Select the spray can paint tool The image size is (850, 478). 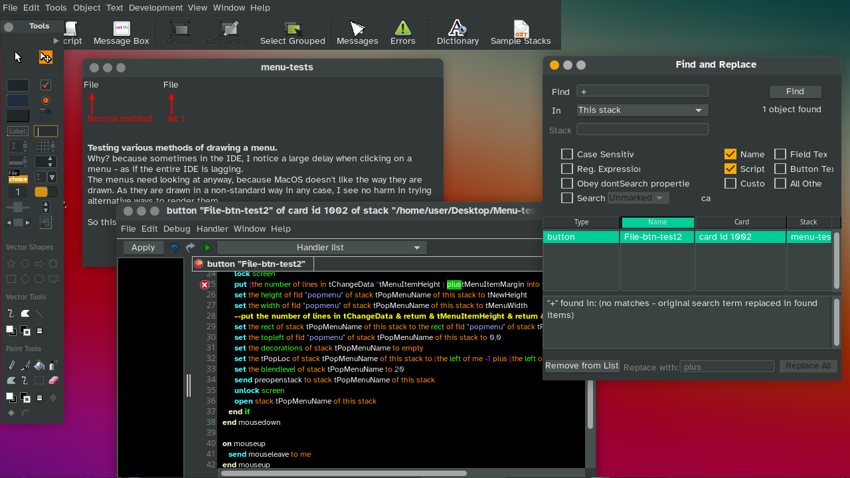(x=53, y=365)
